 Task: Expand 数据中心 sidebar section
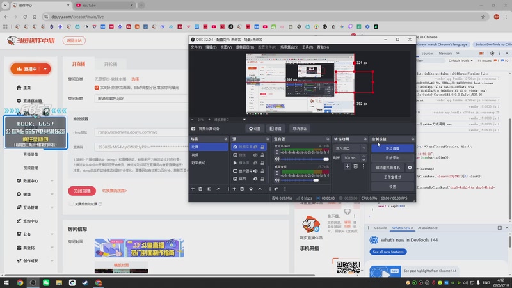(52, 181)
